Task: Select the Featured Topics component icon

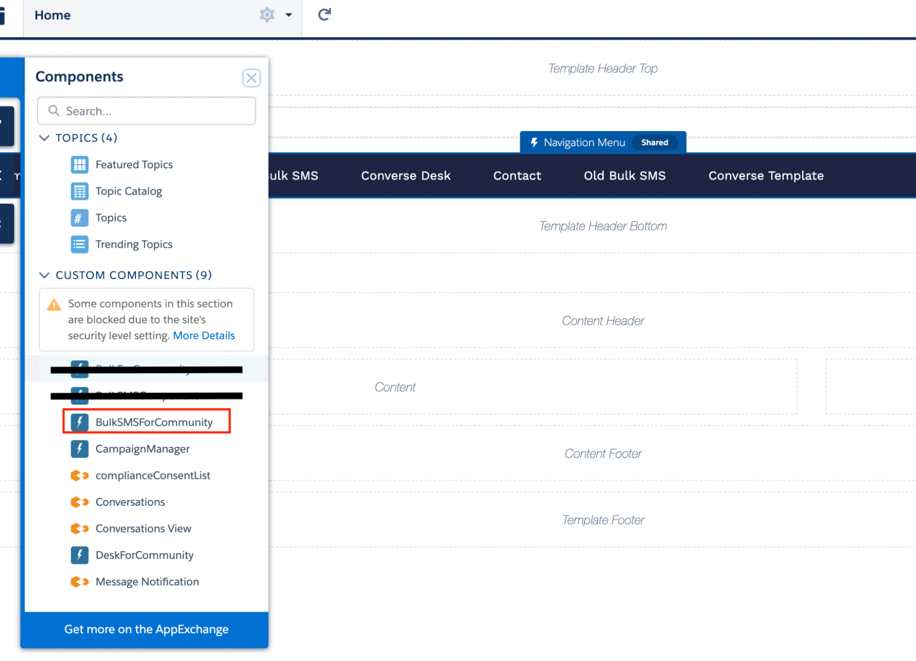Action: point(80,164)
